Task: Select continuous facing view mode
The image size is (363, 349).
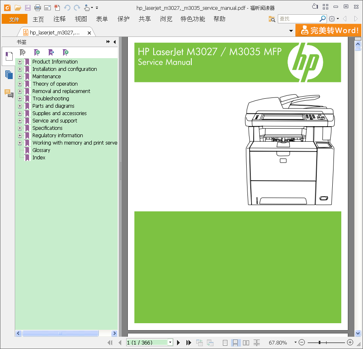Action: [256, 342]
